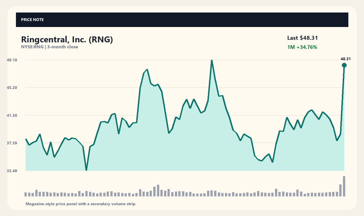Click the 45.20 y-axis label
The width and height of the screenshot is (364, 216).
(12, 88)
